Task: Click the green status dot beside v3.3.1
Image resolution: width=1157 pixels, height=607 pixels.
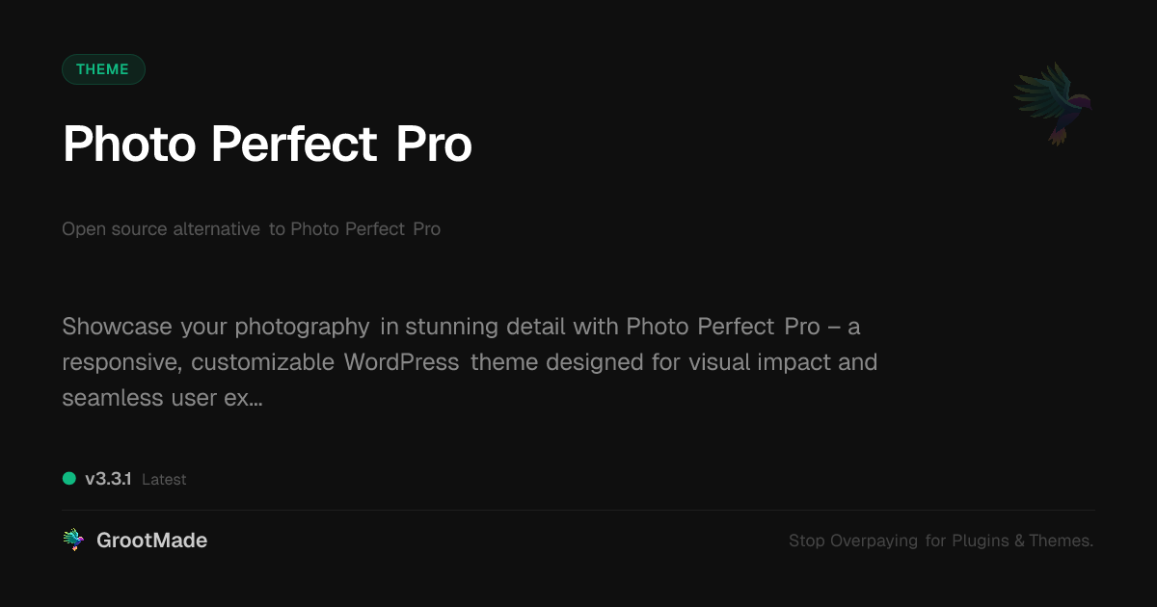Action: click(x=69, y=478)
